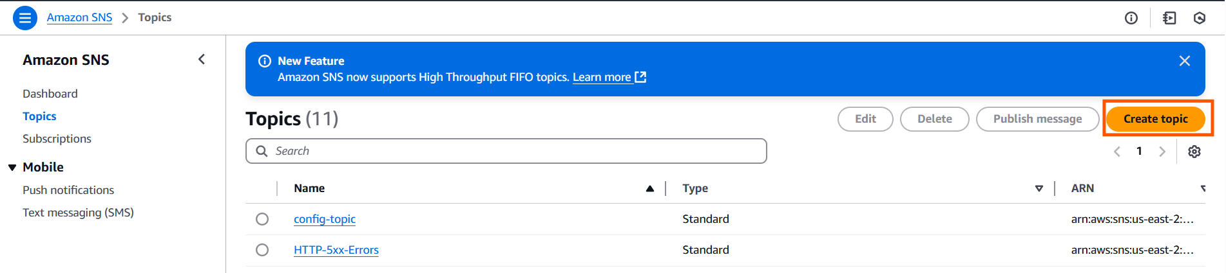Open the hamburger navigation menu
Screen dimensions: 1226x273
click(25, 18)
